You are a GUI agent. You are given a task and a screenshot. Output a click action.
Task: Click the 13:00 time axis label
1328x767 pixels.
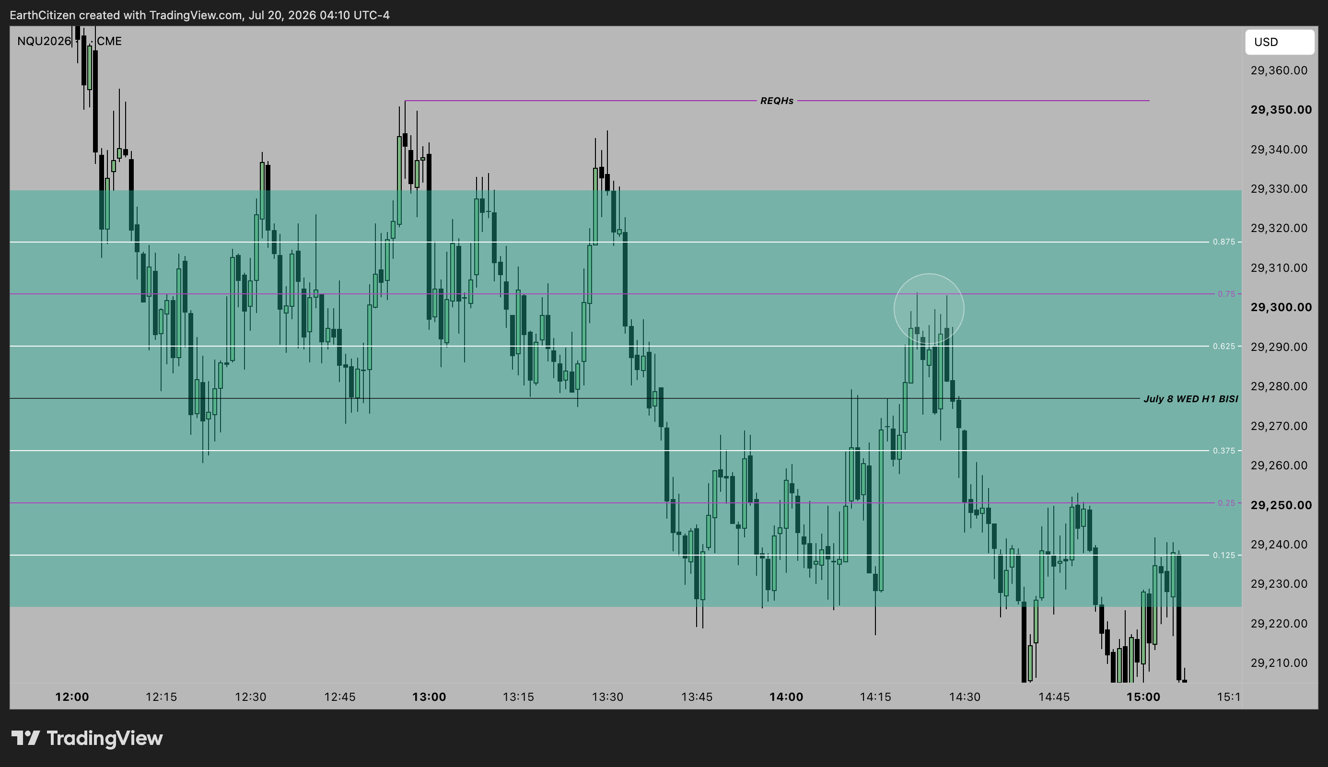pos(429,697)
